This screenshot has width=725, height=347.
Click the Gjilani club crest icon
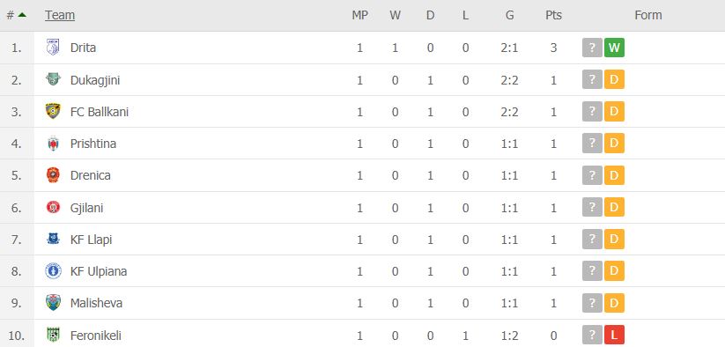click(53, 208)
